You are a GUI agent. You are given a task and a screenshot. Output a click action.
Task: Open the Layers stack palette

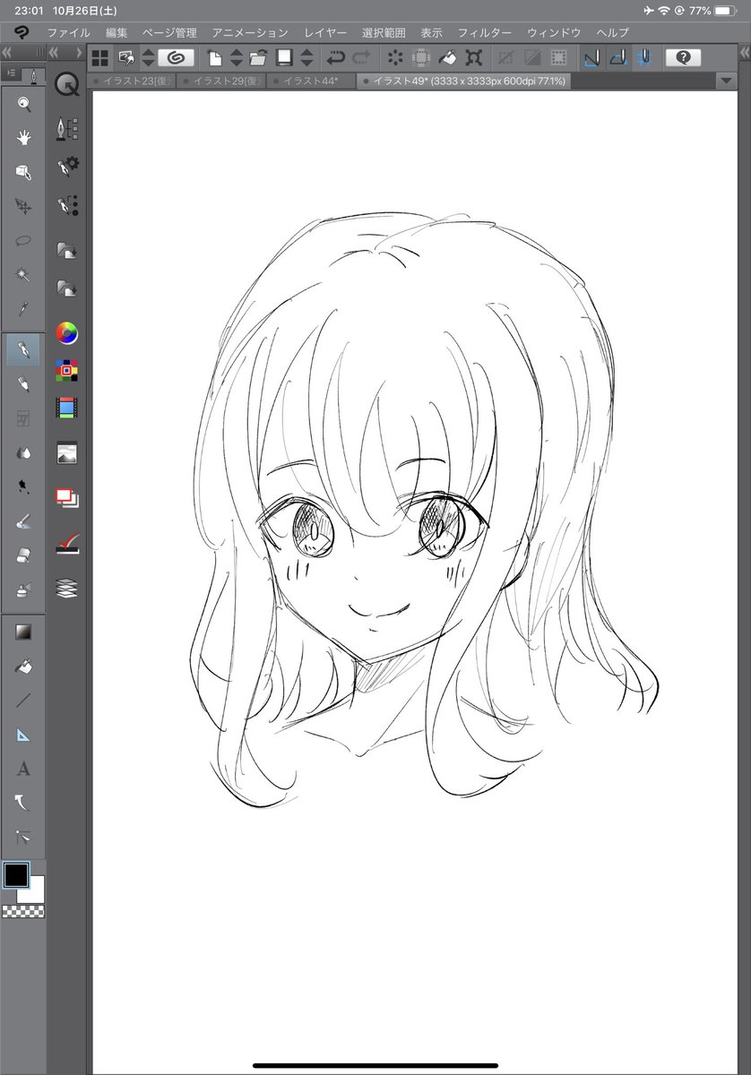click(x=67, y=589)
